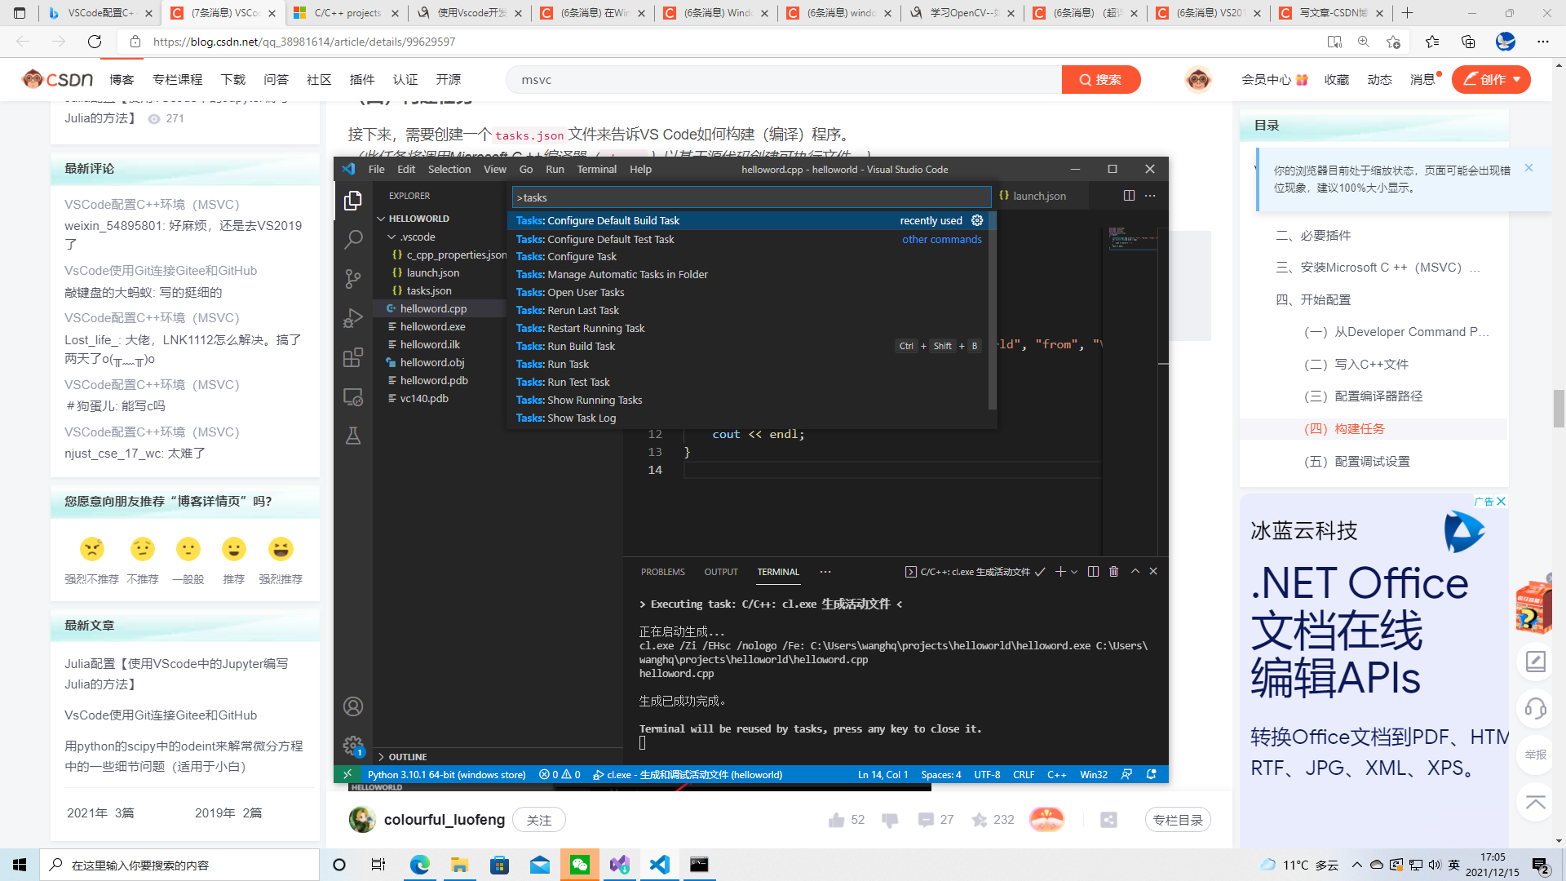Dismiss the browser zoom warning notice
This screenshot has height=881, width=1566.
1529,167
